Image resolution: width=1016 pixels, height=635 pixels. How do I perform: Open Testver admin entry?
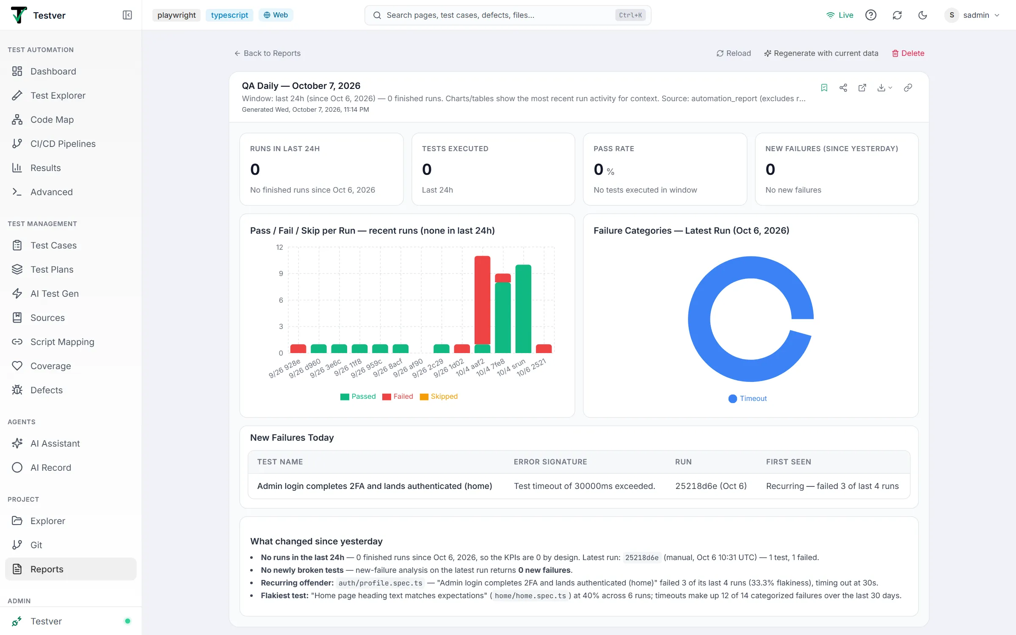tap(71, 621)
